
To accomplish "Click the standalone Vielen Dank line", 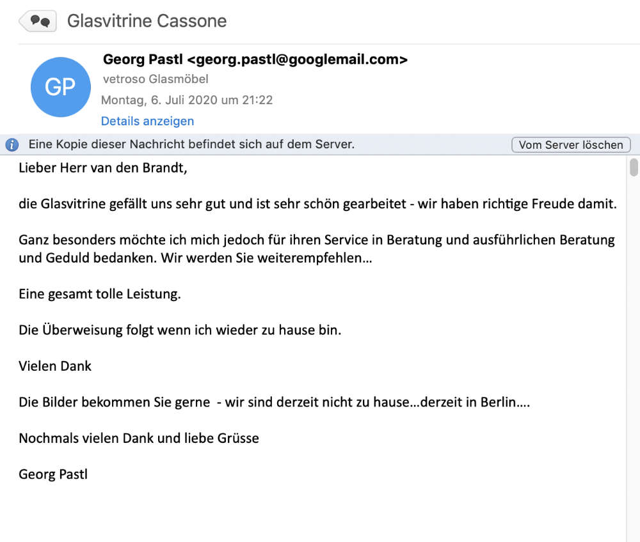I will 55,366.
